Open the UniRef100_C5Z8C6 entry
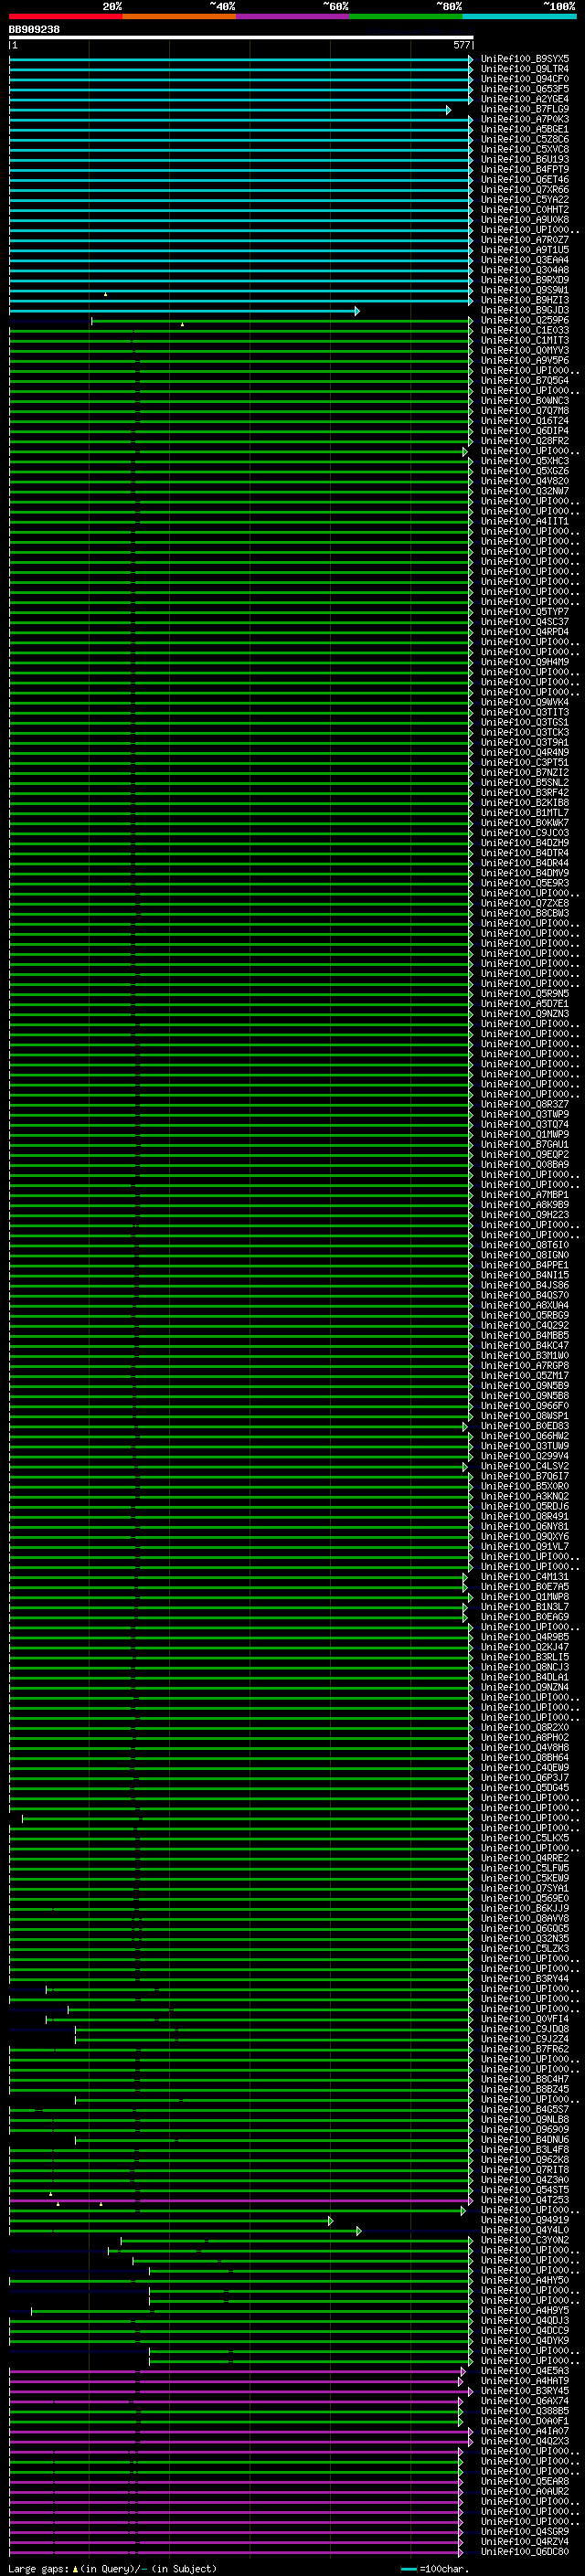The width and height of the screenshot is (585, 2576). coord(525,139)
